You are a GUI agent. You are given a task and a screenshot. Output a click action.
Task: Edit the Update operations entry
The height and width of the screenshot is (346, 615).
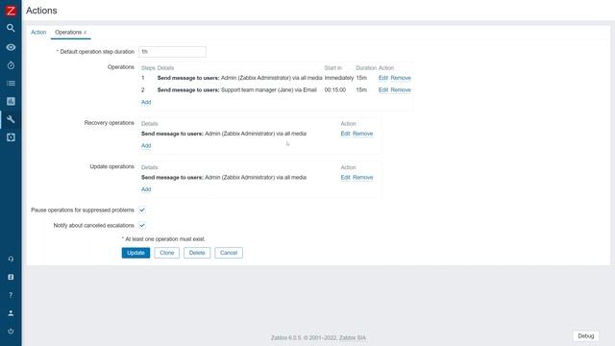point(345,177)
